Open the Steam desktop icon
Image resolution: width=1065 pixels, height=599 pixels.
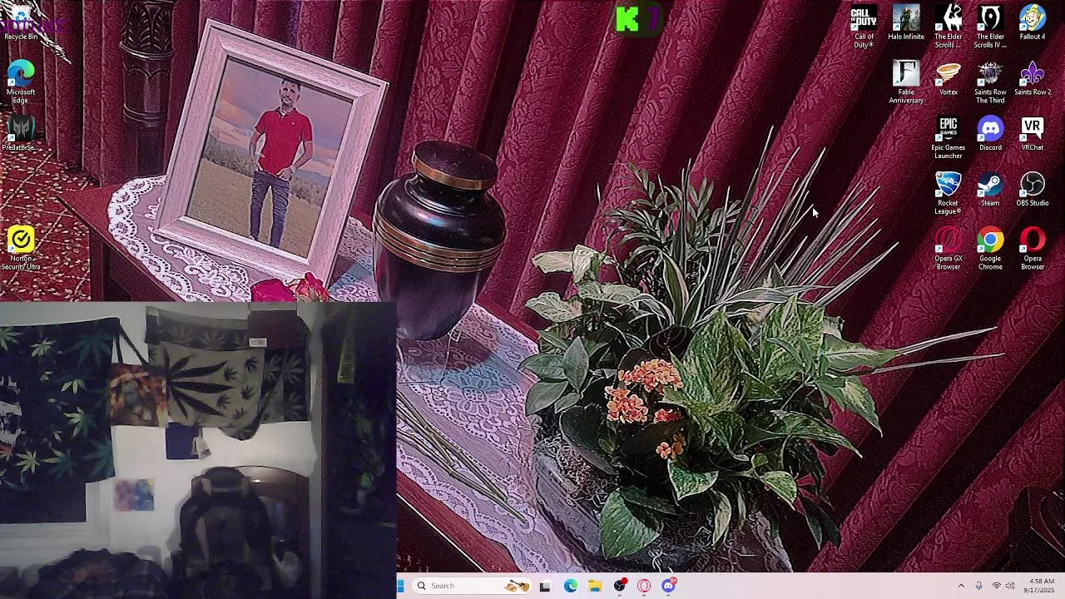point(990,190)
